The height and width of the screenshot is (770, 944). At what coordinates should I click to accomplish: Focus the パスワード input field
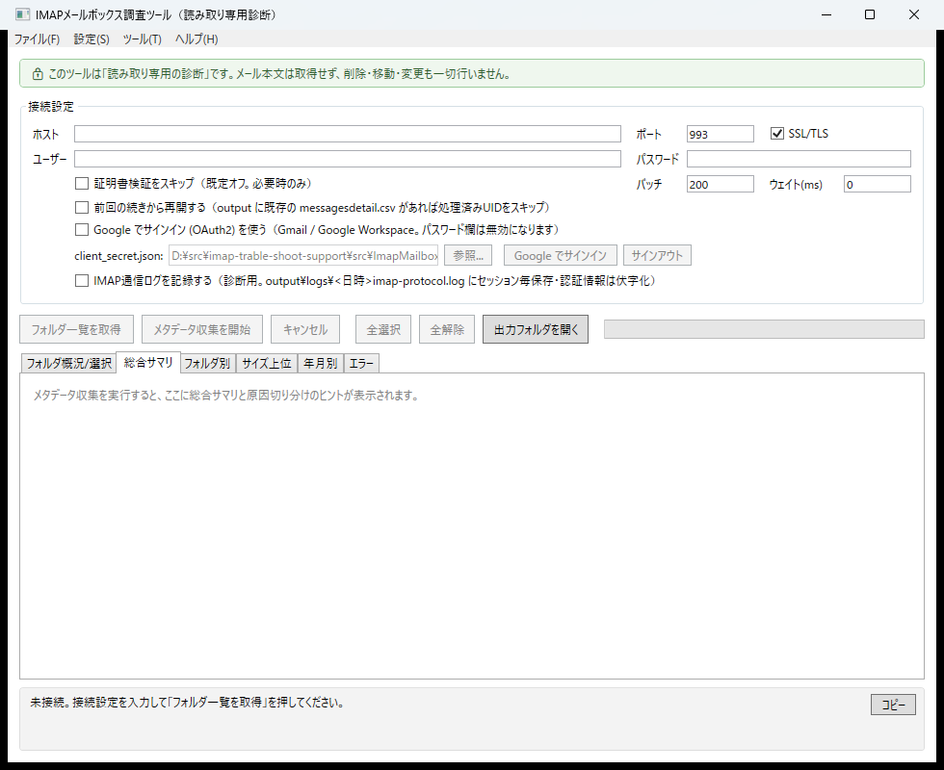tap(799, 159)
